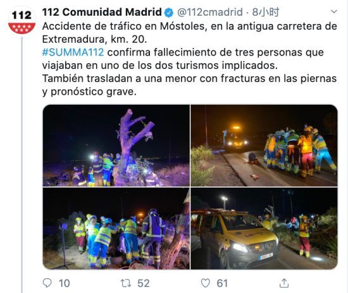This screenshot has width=348, height=293.
Task: Open the 112 Comunidad Madrid display name
Action: coord(102,12)
